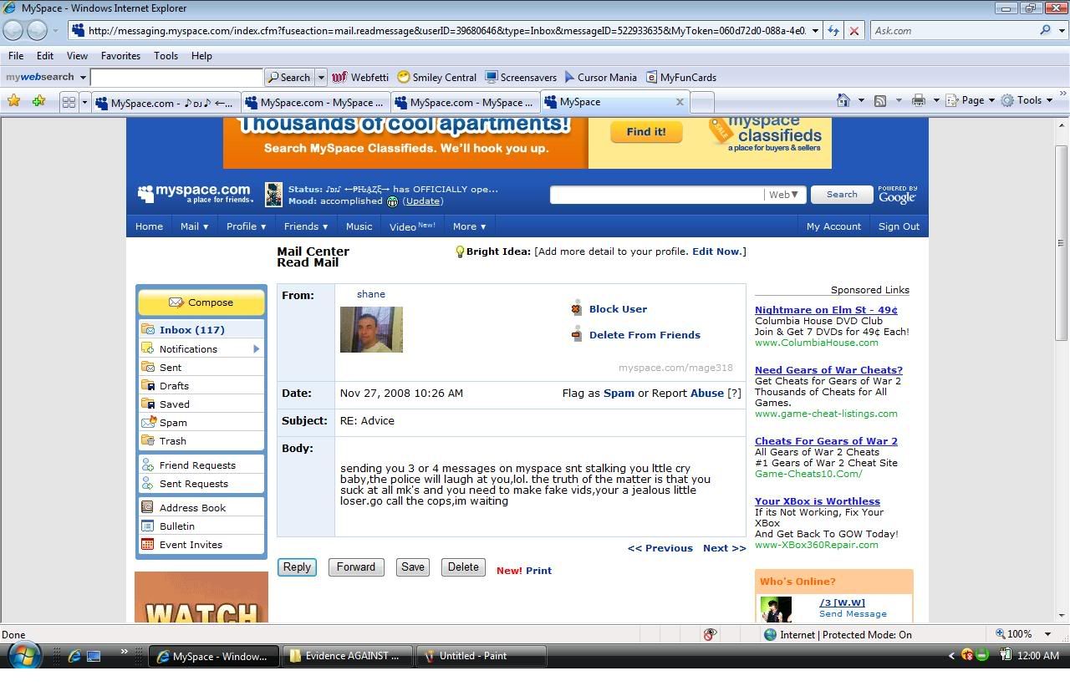
Task: Click the refresh page icon
Action: pyautogui.click(x=833, y=30)
